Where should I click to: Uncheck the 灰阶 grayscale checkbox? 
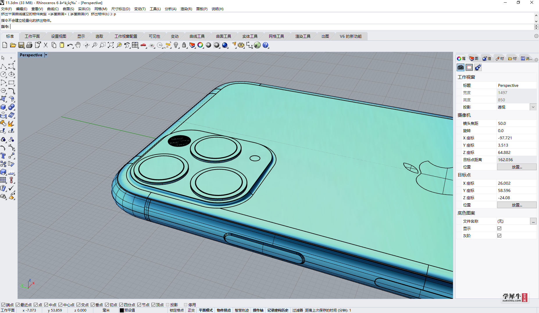[499, 236]
